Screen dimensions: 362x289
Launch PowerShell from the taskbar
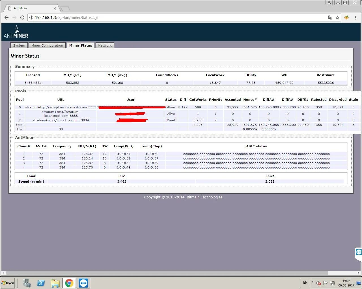click(41, 283)
